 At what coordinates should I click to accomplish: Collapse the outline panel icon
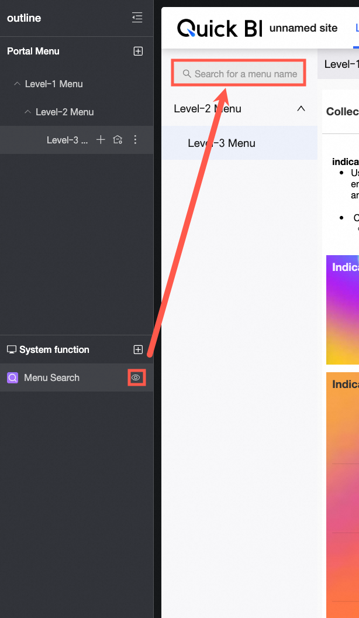point(137,18)
